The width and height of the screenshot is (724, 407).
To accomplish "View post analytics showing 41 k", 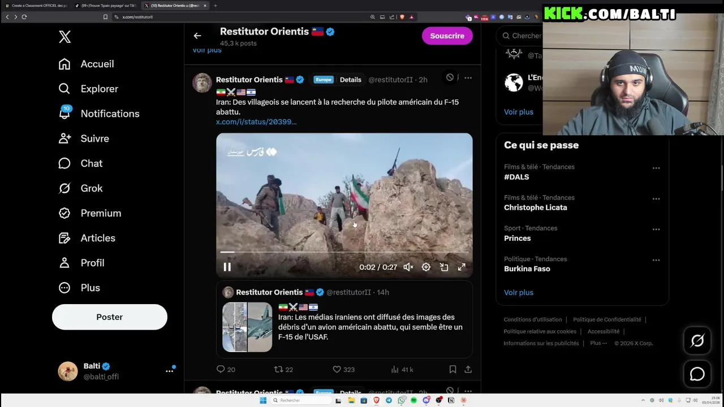I will tap(402, 369).
